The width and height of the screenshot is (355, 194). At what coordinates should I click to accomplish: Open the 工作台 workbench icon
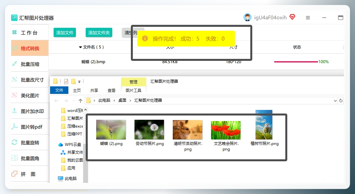[14, 32]
